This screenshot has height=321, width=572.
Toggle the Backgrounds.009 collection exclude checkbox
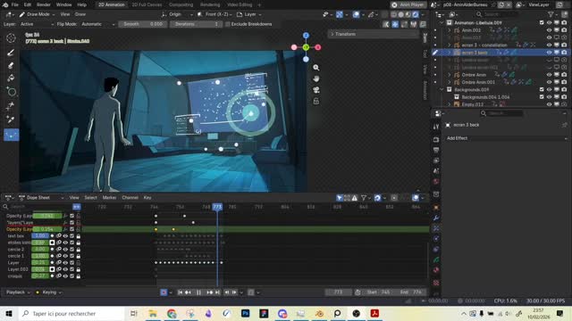click(x=542, y=89)
